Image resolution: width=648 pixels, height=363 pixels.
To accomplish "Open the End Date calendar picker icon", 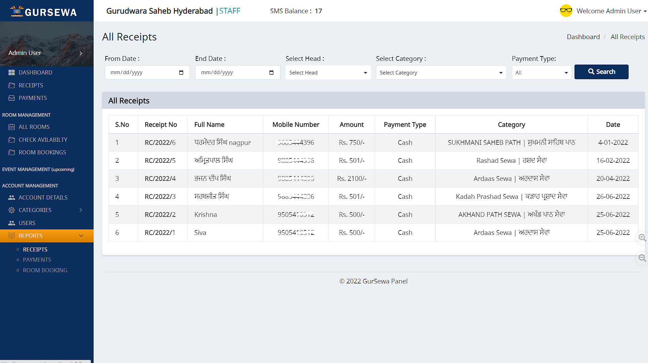I will pyautogui.click(x=271, y=72).
